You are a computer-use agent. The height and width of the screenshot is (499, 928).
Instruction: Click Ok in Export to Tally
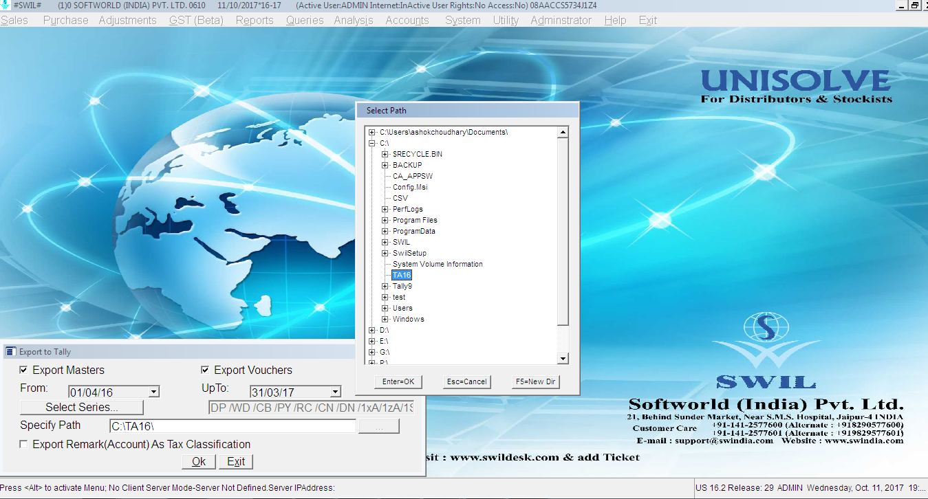(199, 461)
